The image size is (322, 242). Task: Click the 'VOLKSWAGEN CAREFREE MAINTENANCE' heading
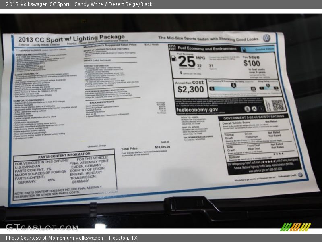tap(105, 90)
